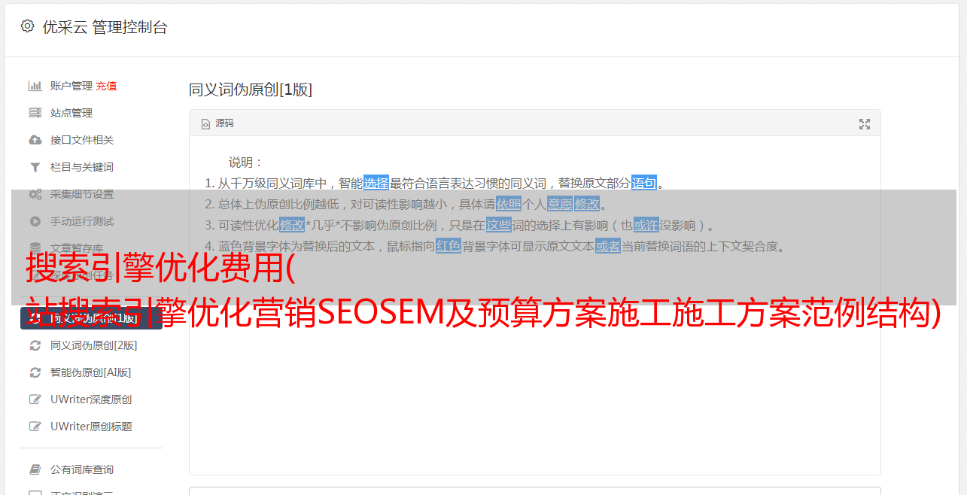The width and height of the screenshot is (967, 495).
Task: Click the 源码 source code button
Action: (217, 123)
